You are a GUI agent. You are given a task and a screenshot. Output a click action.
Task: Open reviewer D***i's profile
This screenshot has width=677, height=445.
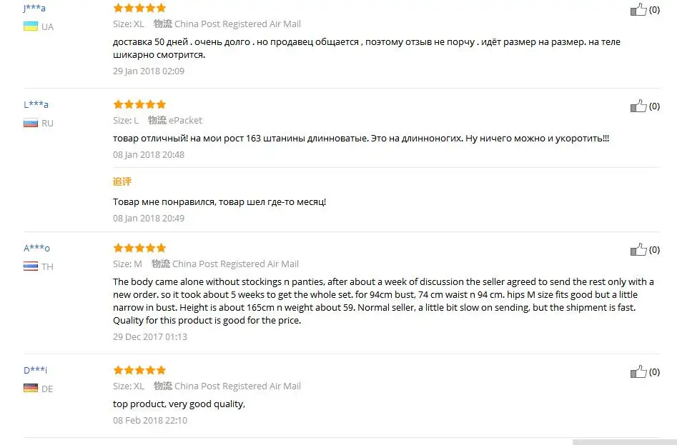pos(35,370)
